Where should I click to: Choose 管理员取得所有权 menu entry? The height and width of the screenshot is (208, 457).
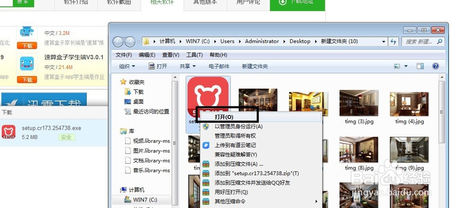tap(235, 136)
